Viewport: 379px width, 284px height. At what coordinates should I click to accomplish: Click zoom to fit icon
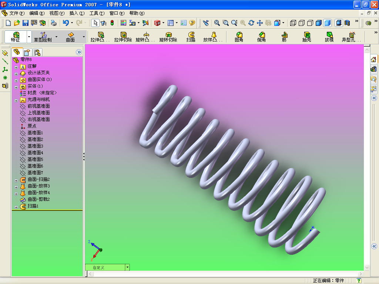pyautogui.click(x=217, y=23)
